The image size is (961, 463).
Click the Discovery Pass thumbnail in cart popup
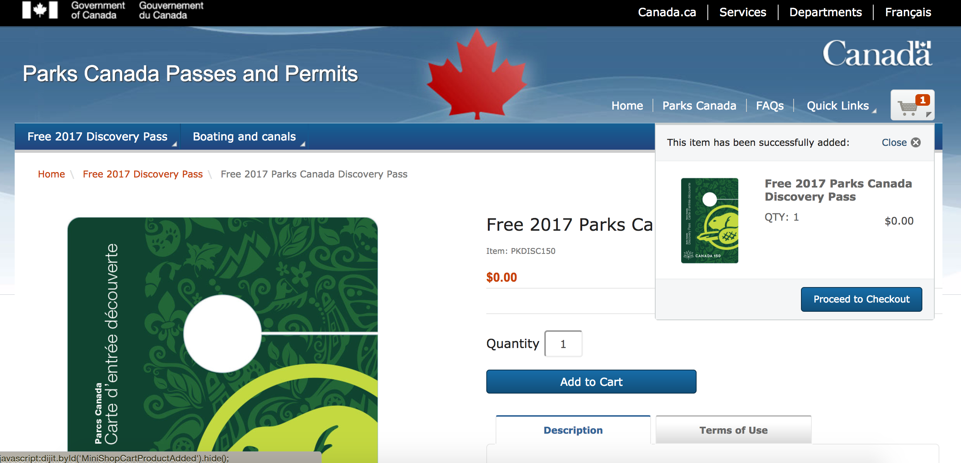(709, 220)
